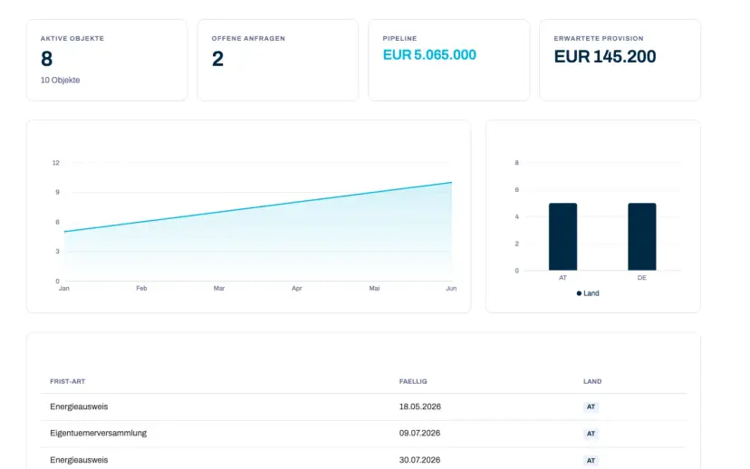The height and width of the screenshot is (469, 750).
Task: Open the Aktive Objekte card showing 8
Action: [x=107, y=61]
